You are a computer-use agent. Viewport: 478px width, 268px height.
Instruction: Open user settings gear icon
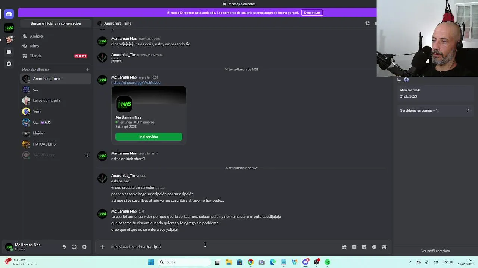tap(84, 247)
